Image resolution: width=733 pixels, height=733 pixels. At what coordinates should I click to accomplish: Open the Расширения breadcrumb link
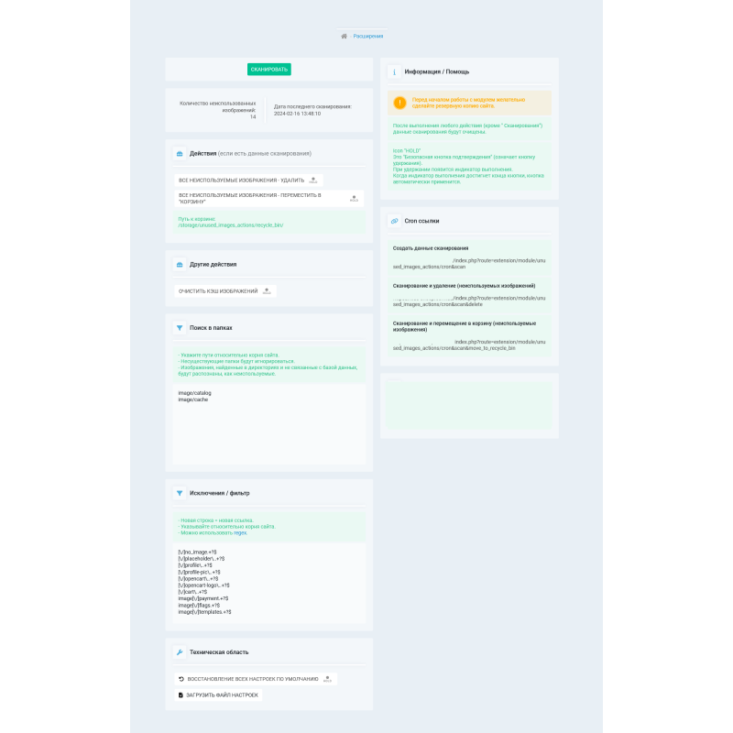[x=368, y=36]
